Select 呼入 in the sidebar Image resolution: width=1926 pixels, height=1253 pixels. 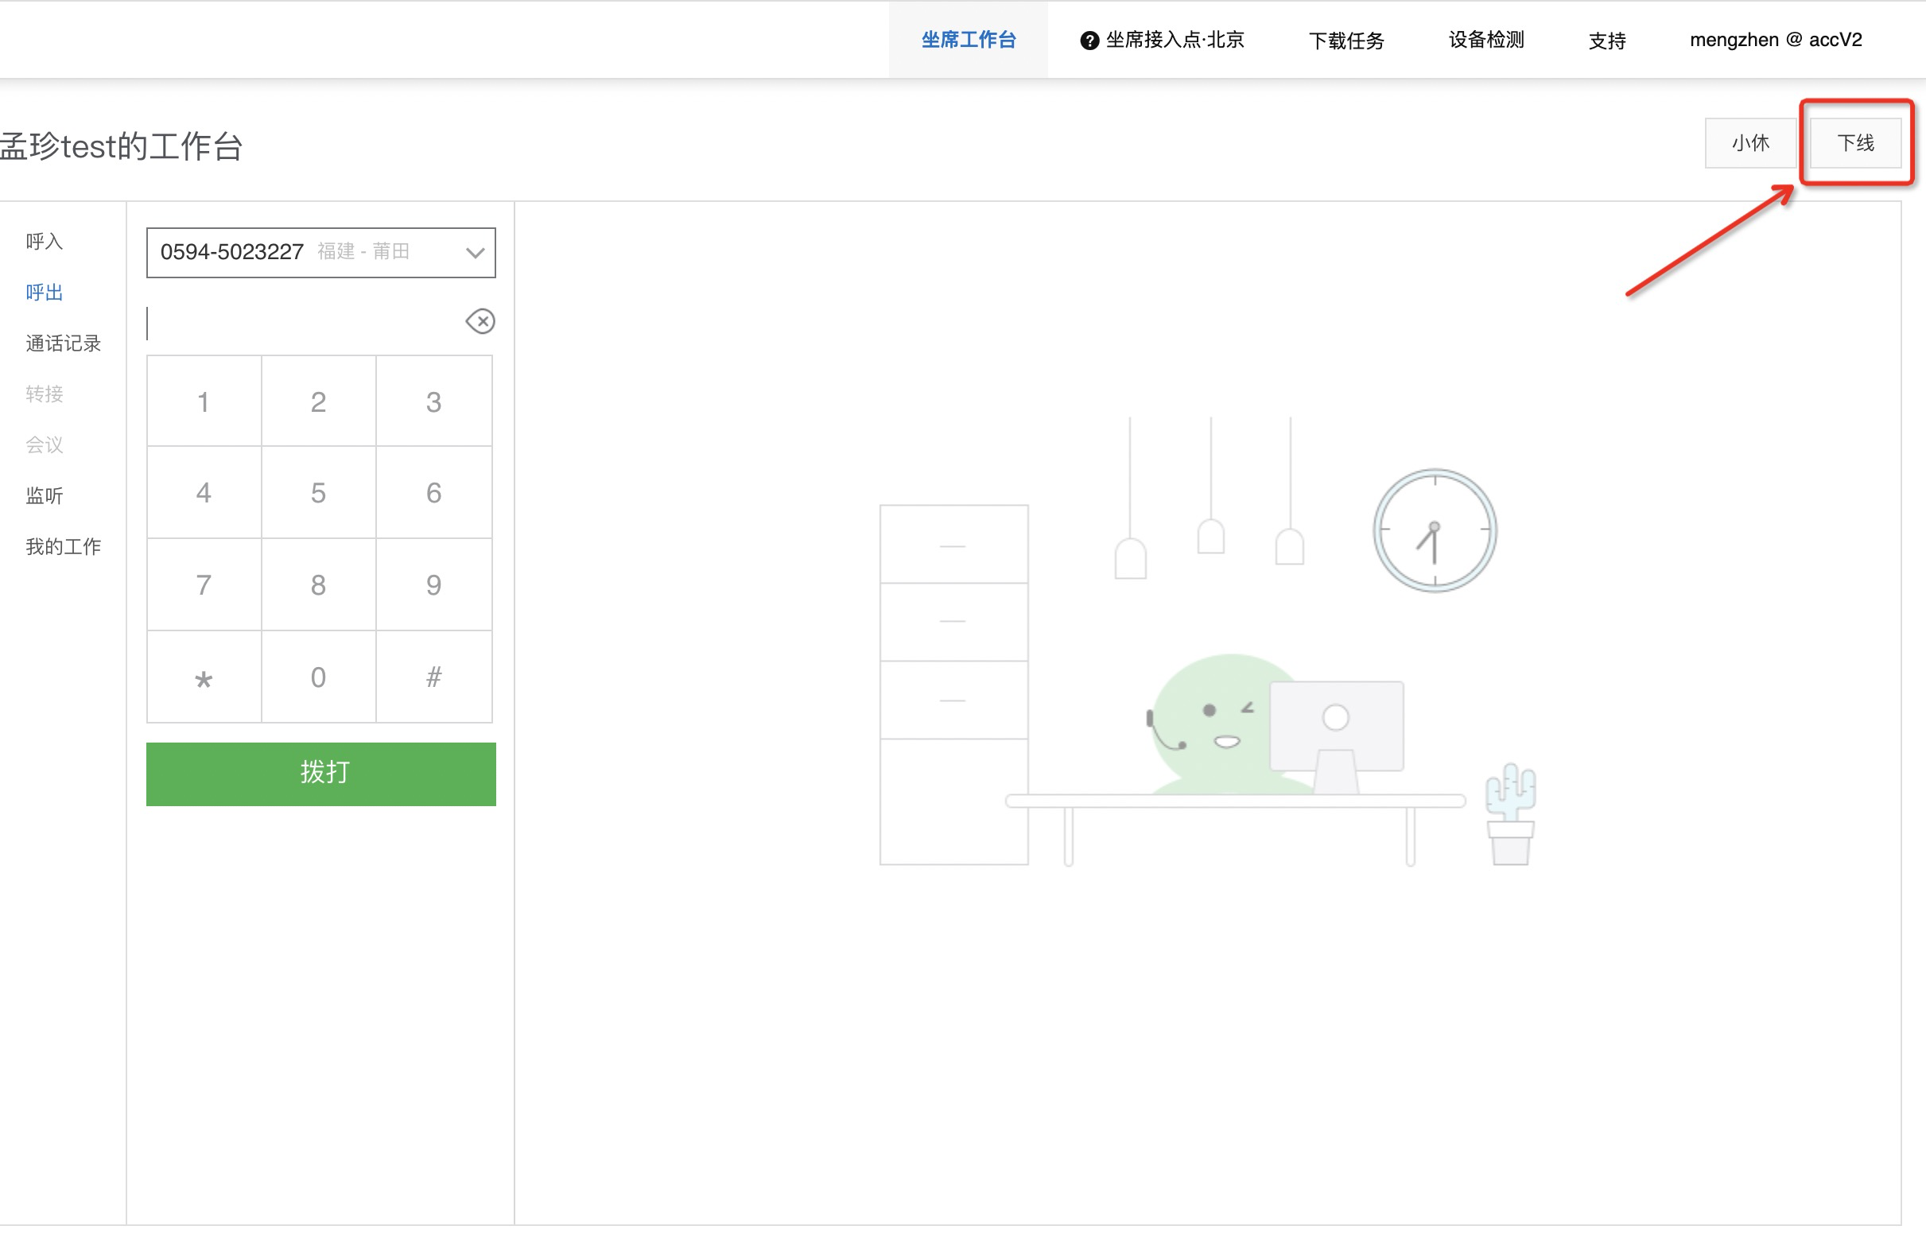pyautogui.click(x=45, y=241)
